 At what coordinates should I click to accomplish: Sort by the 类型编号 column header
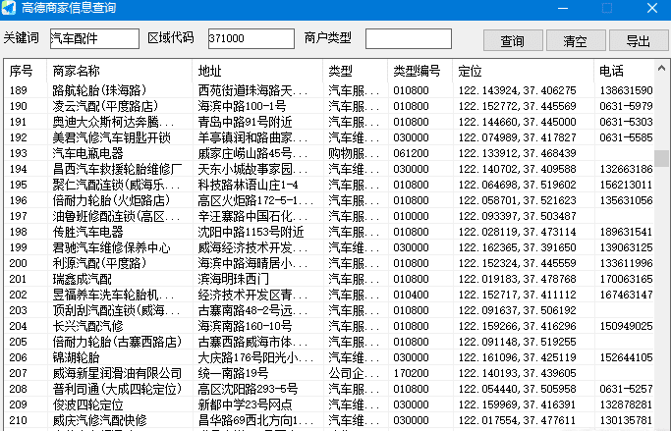pos(419,71)
